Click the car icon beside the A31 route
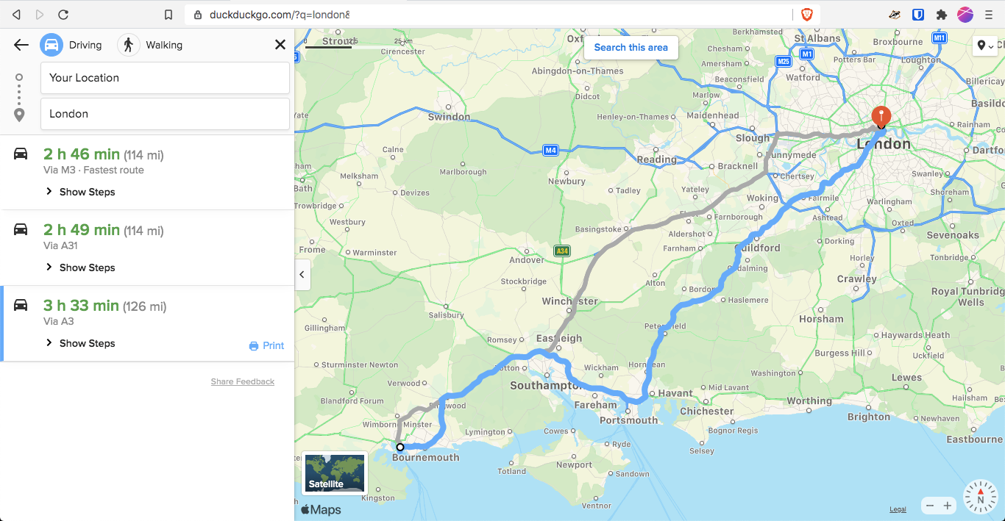The width and height of the screenshot is (1005, 521). coord(21,229)
